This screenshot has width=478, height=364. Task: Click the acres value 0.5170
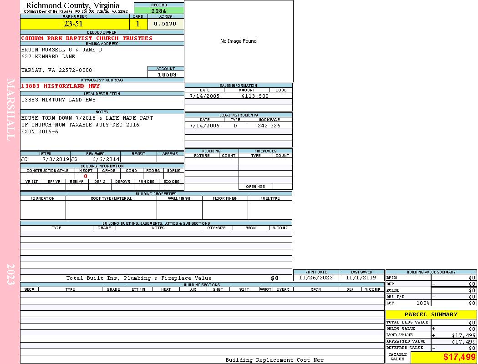165,24
